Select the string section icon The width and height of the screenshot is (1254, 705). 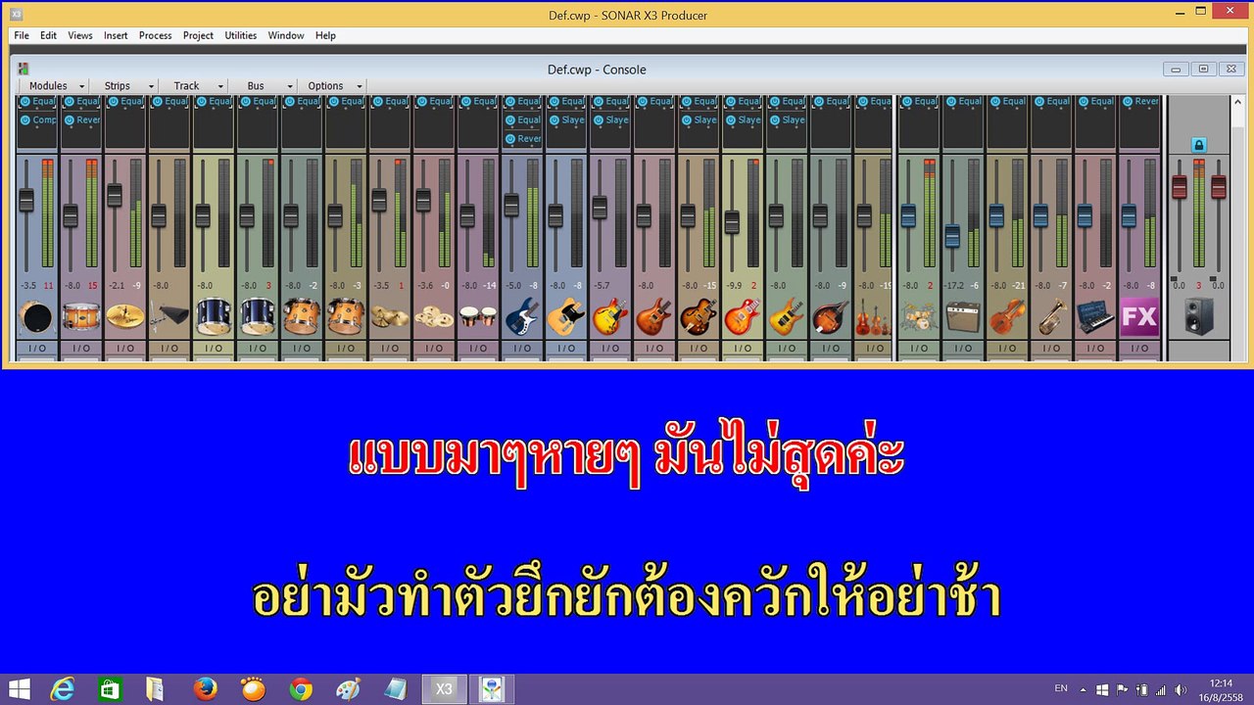874,317
